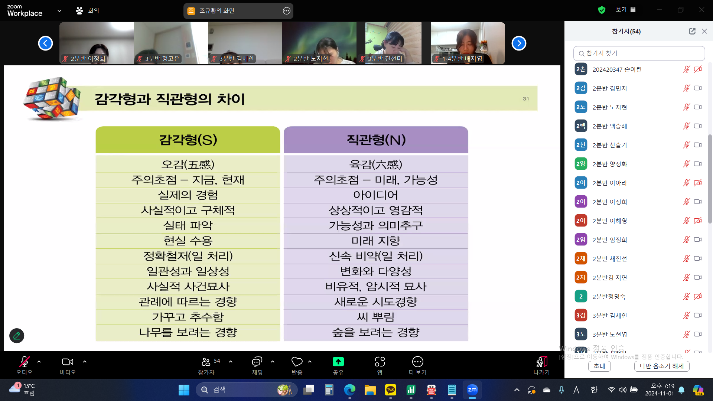Viewport: 713px width, 401px height.
Task: Click the green Share screen icon
Action: pos(338,362)
